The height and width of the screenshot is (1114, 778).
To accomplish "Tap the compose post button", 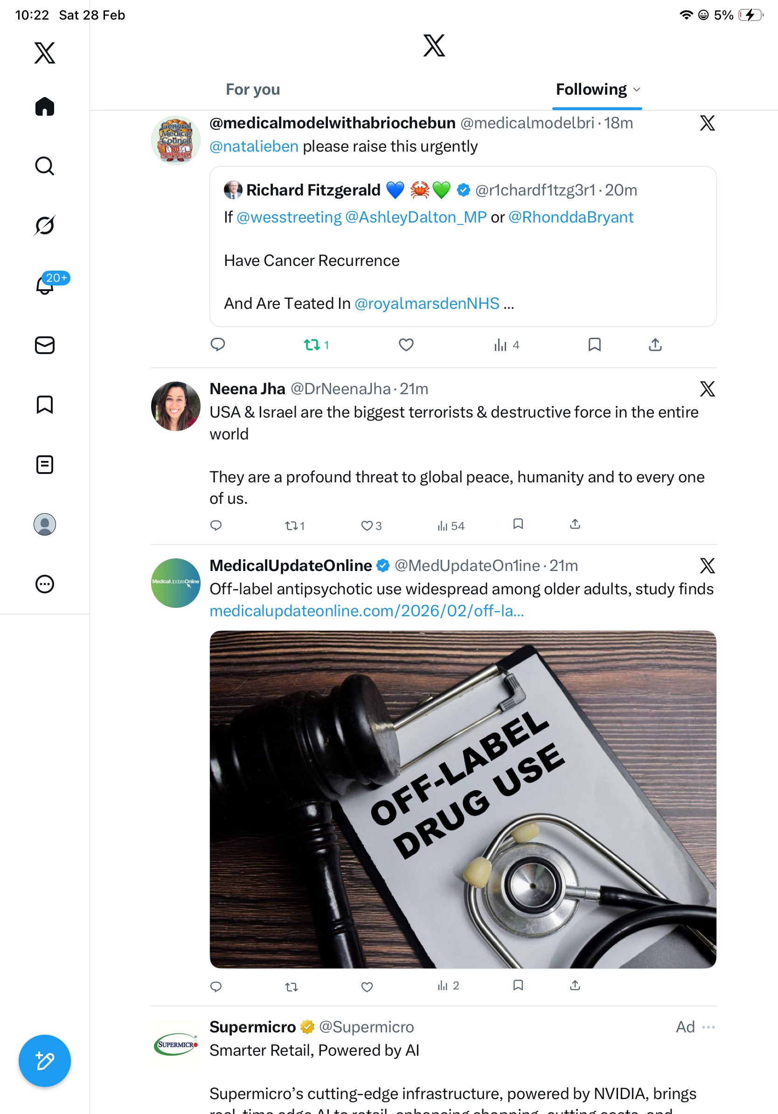I will (x=45, y=1060).
